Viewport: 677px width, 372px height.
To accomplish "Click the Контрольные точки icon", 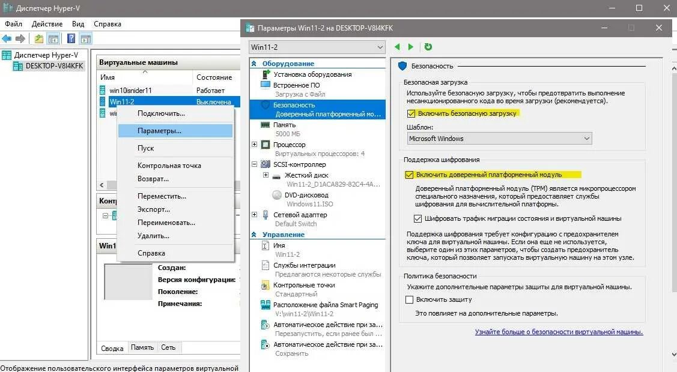I will (266, 285).
